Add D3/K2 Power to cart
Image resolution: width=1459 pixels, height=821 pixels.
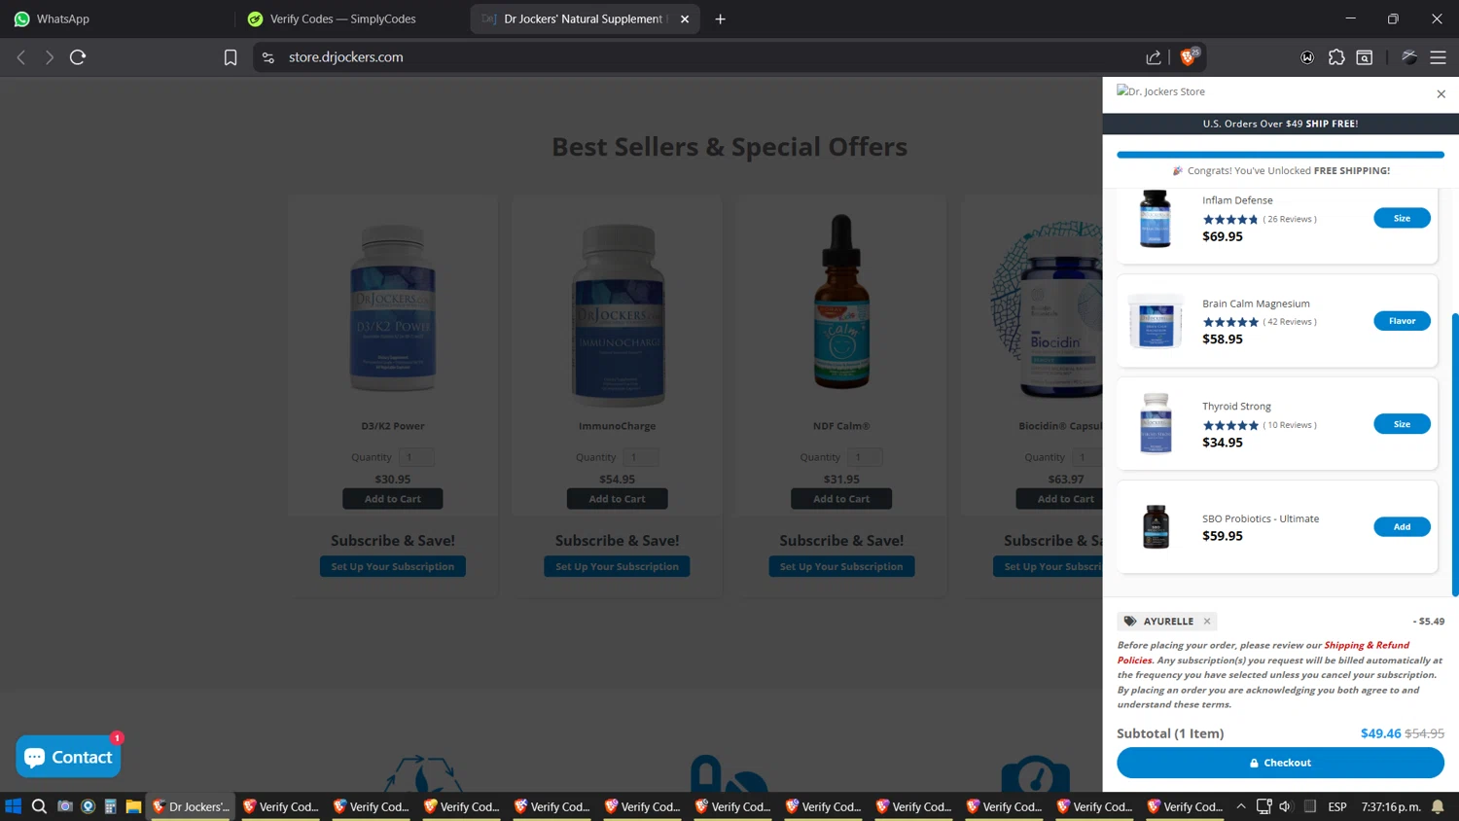coord(393,499)
